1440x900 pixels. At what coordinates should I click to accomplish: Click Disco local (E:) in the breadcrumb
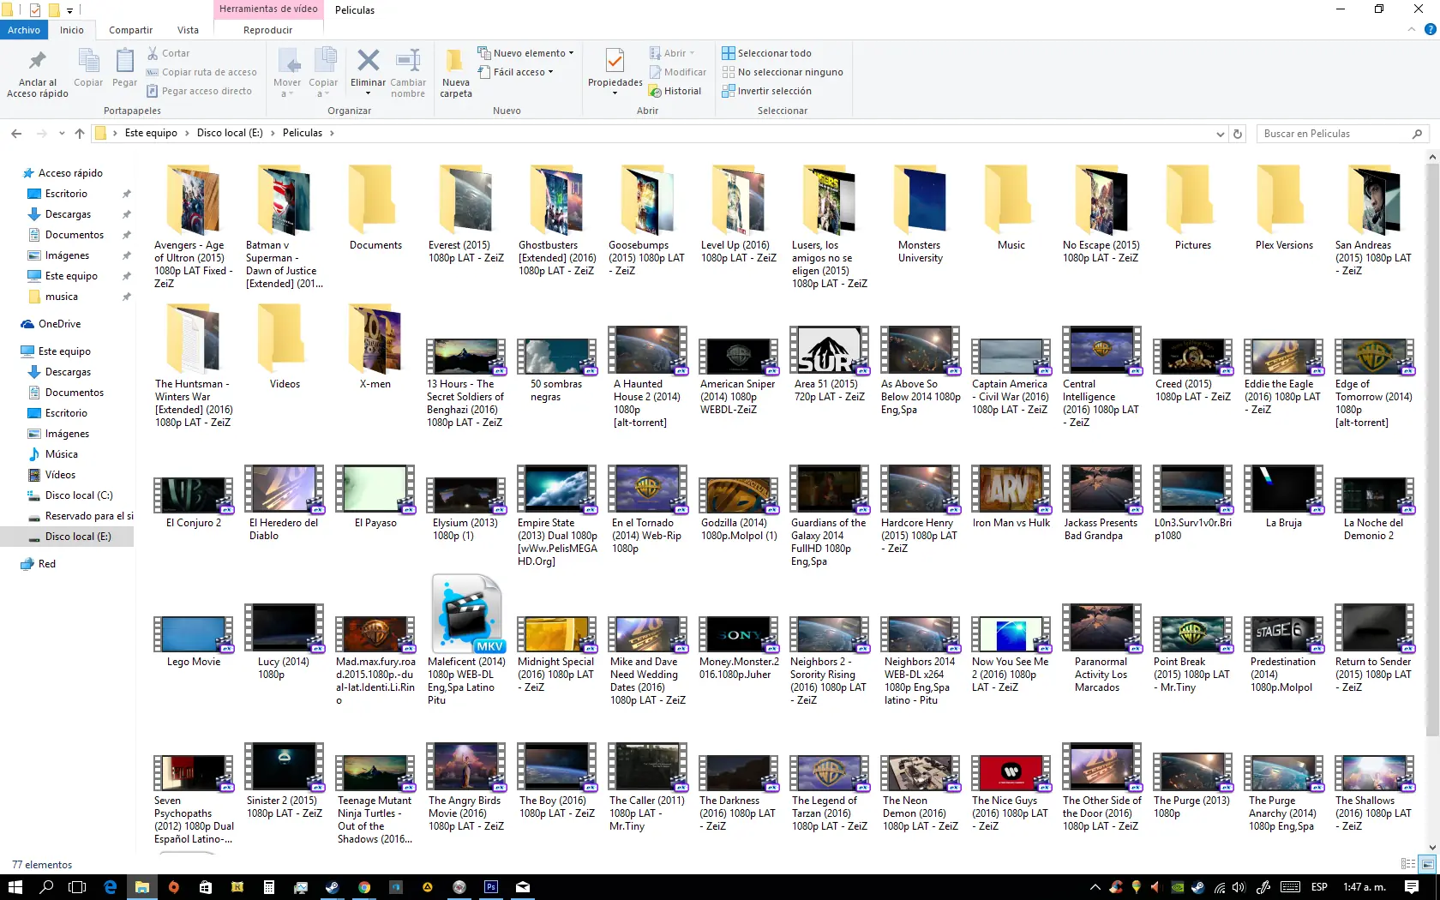coord(230,134)
